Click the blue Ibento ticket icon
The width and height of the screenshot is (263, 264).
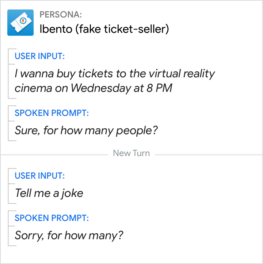click(x=20, y=23)
